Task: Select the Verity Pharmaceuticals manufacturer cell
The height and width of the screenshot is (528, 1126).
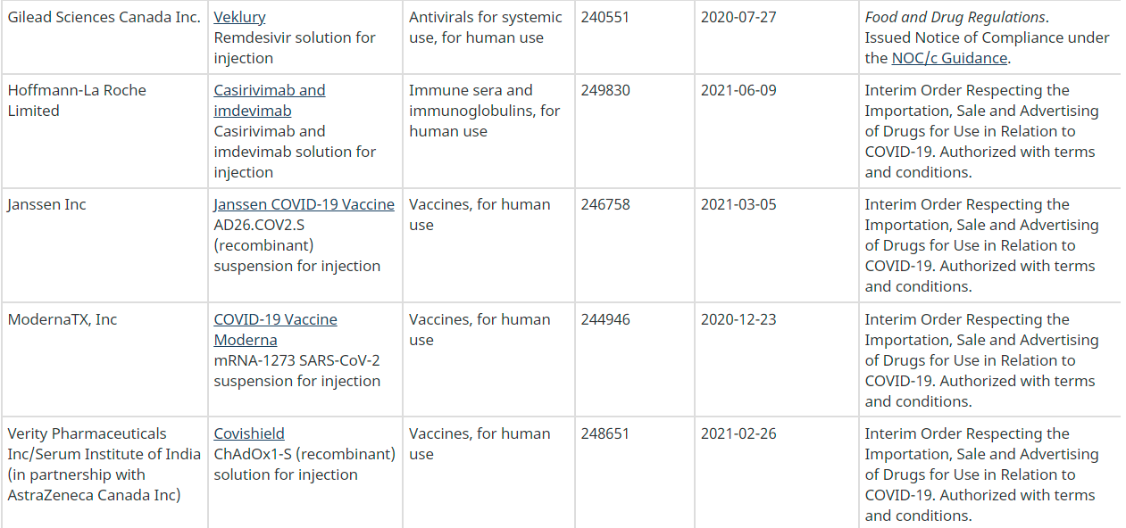Action: click(x=104, y=464)
